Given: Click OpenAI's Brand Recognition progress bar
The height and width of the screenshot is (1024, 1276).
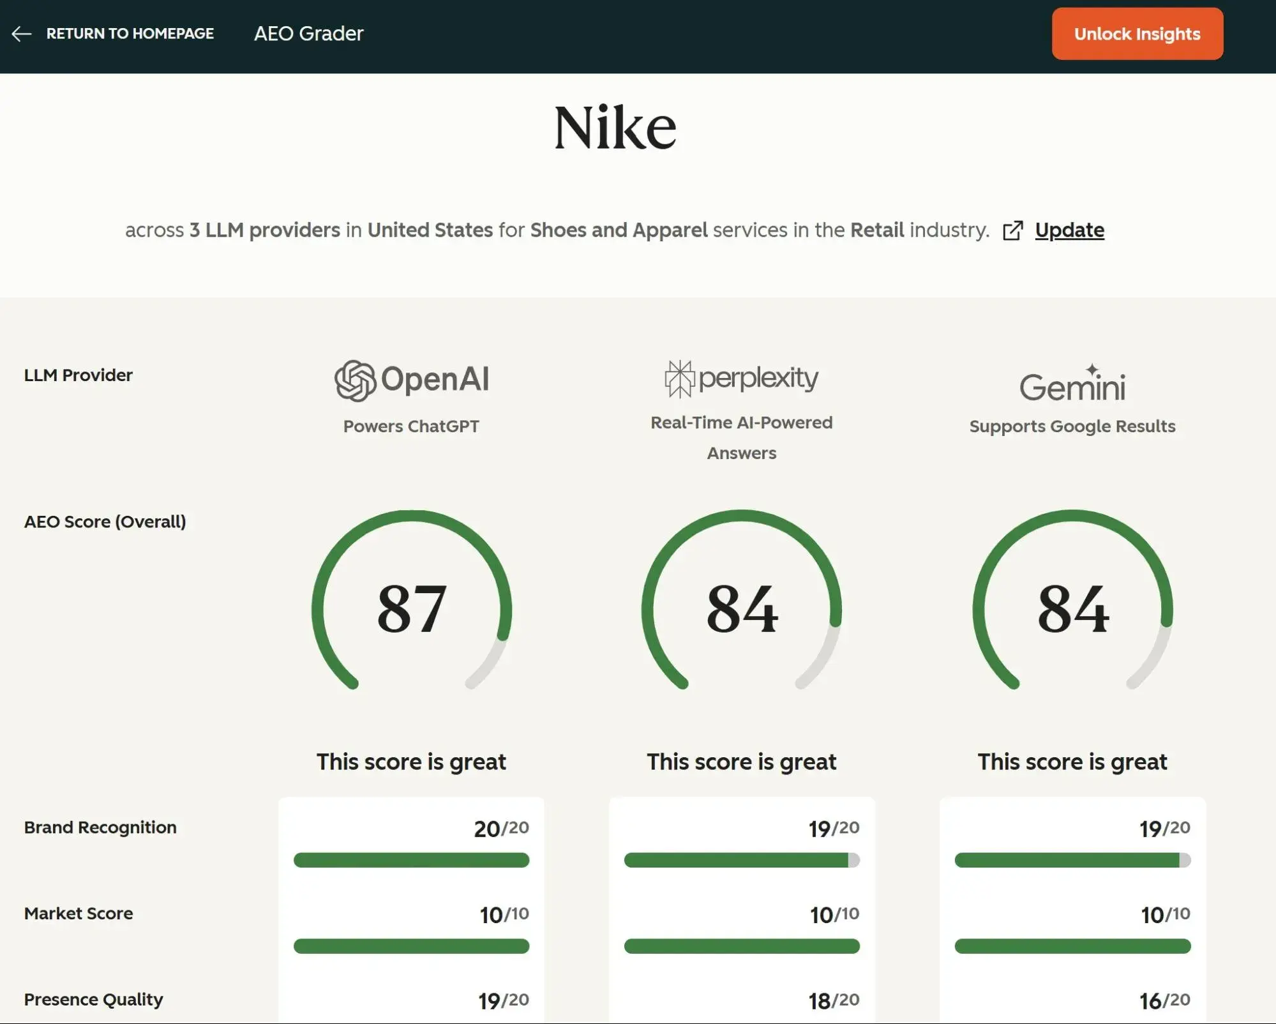Looking at the screenshot, I should (x=411, y=860).
